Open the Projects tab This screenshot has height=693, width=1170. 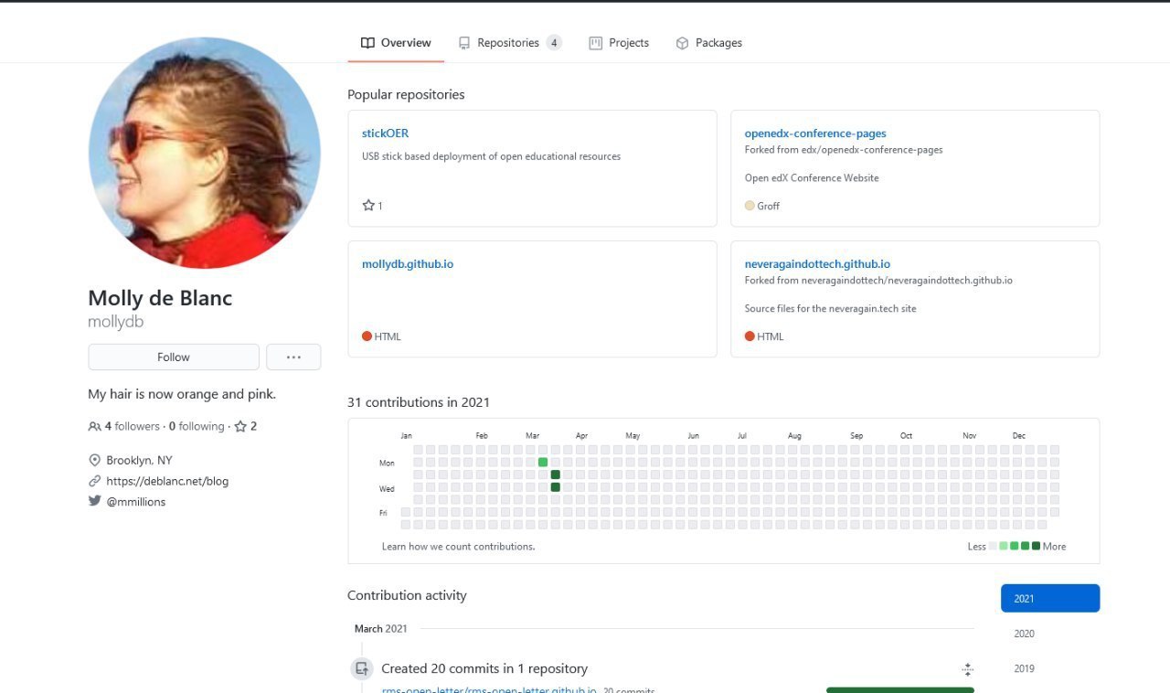619,43
